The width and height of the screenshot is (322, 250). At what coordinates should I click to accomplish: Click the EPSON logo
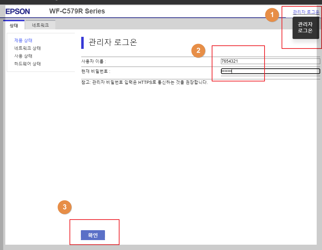coord(18,11)
